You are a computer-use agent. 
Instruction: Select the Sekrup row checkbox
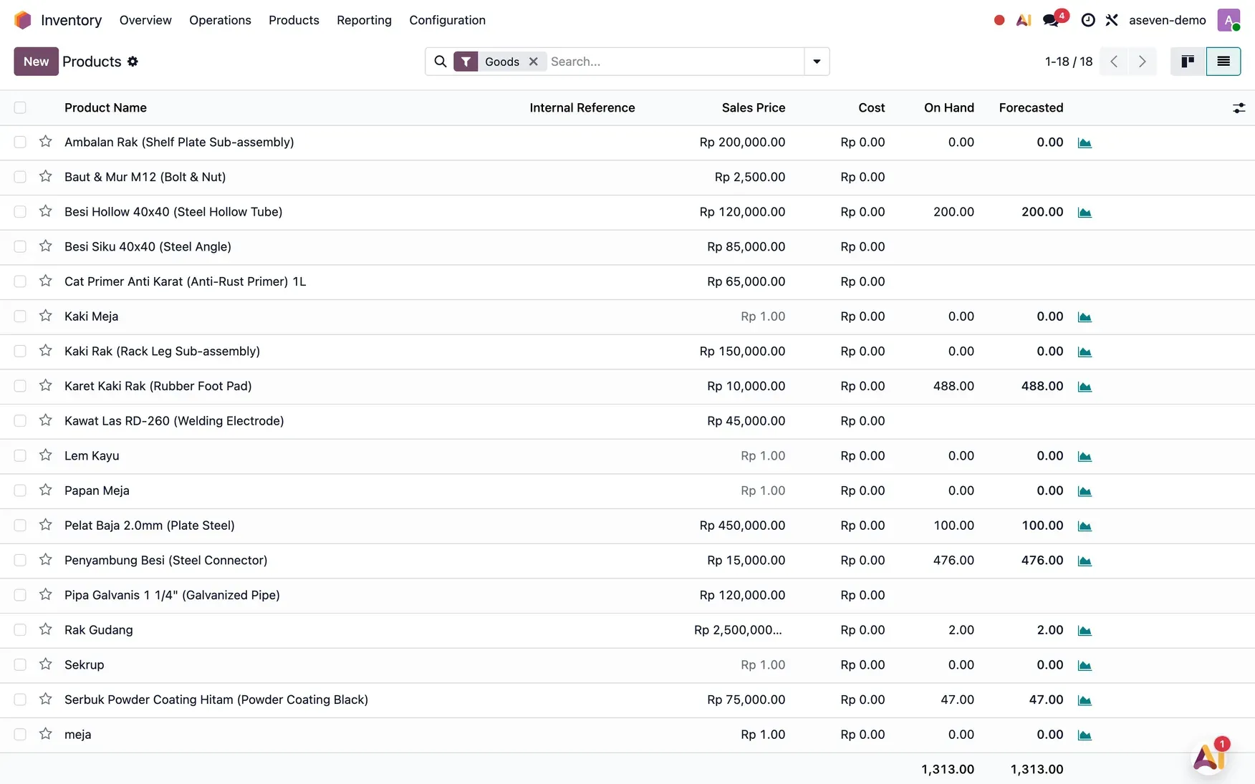pos(20,664)
